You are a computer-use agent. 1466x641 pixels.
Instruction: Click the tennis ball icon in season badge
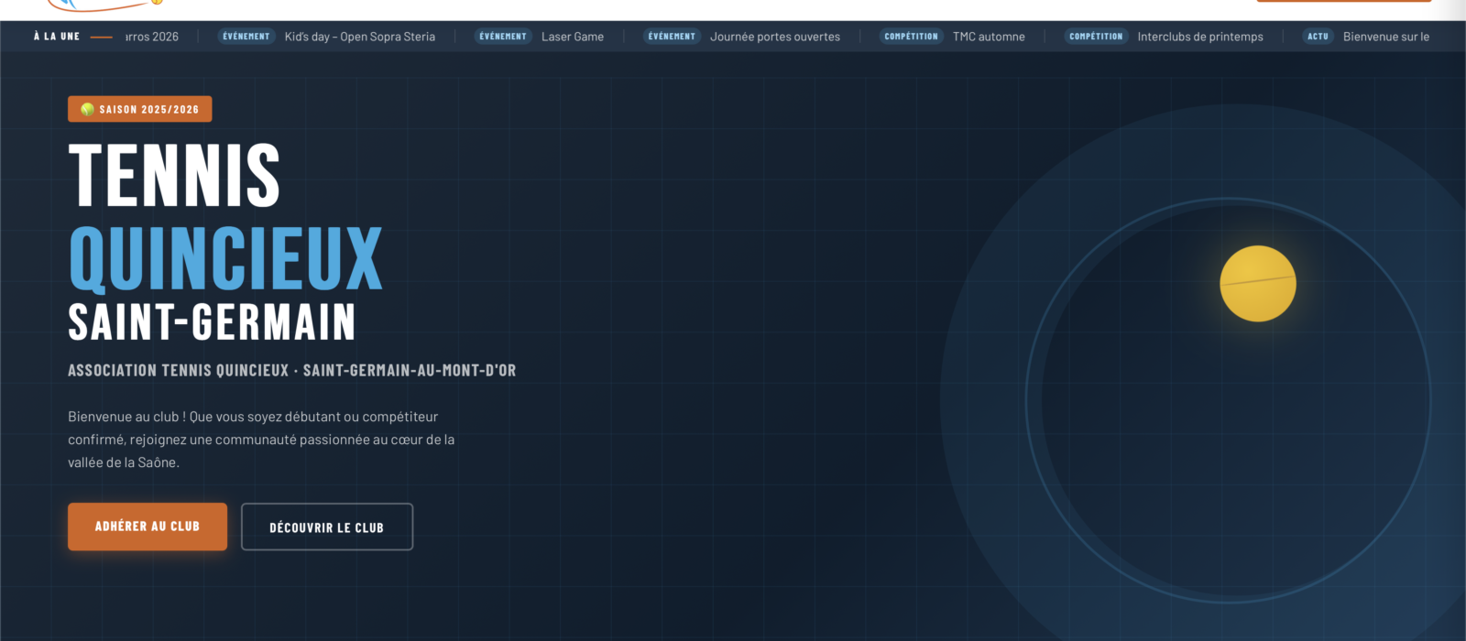[87, 109]
